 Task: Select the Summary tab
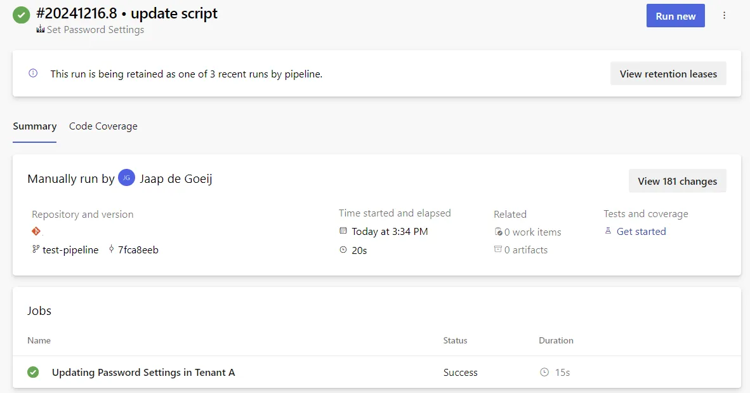click(x=35, y=126)
